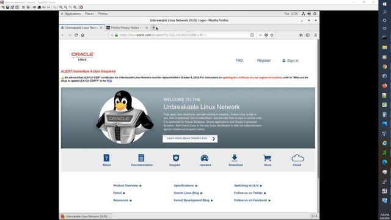Image resolution: width=391 pixels, height=220 pixels.
Task: Expand the Resources link
Action: pos(122,200)
